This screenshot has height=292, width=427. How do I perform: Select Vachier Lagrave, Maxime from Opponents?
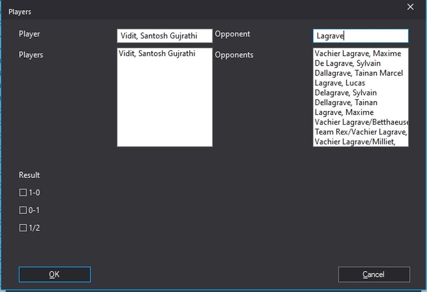[x=358, y=54]
